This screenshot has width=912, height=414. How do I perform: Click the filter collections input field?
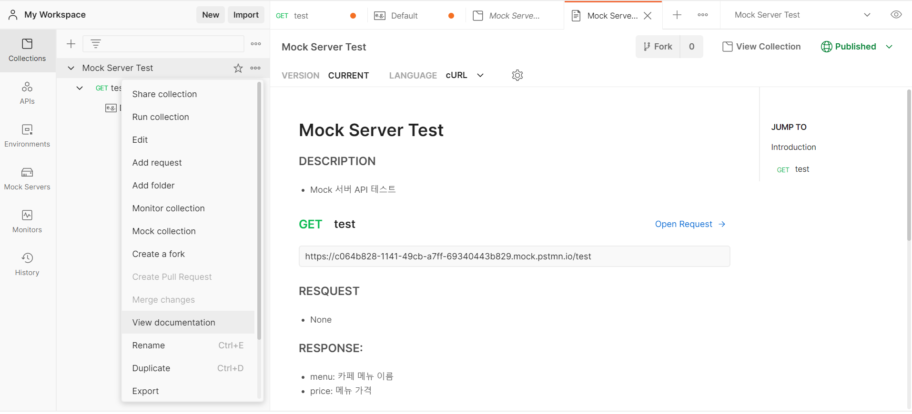[163, 44]
